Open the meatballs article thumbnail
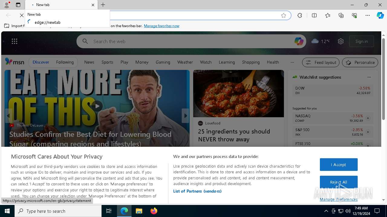This screenshot has height=217, width=387. coord(239,94)
